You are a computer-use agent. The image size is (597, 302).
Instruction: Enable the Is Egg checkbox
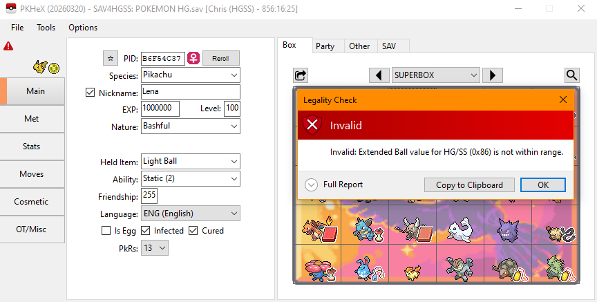click(106, 231)
